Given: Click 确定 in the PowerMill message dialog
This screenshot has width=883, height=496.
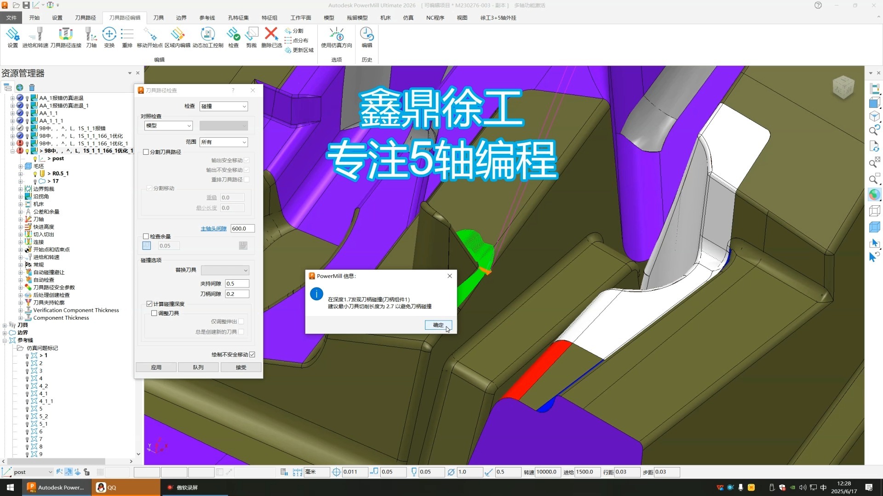Looking at the screenshot, I should tap(437, 325).
